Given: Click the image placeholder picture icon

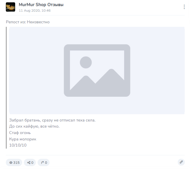Looking at the screenshot, I should click(97, 71).
